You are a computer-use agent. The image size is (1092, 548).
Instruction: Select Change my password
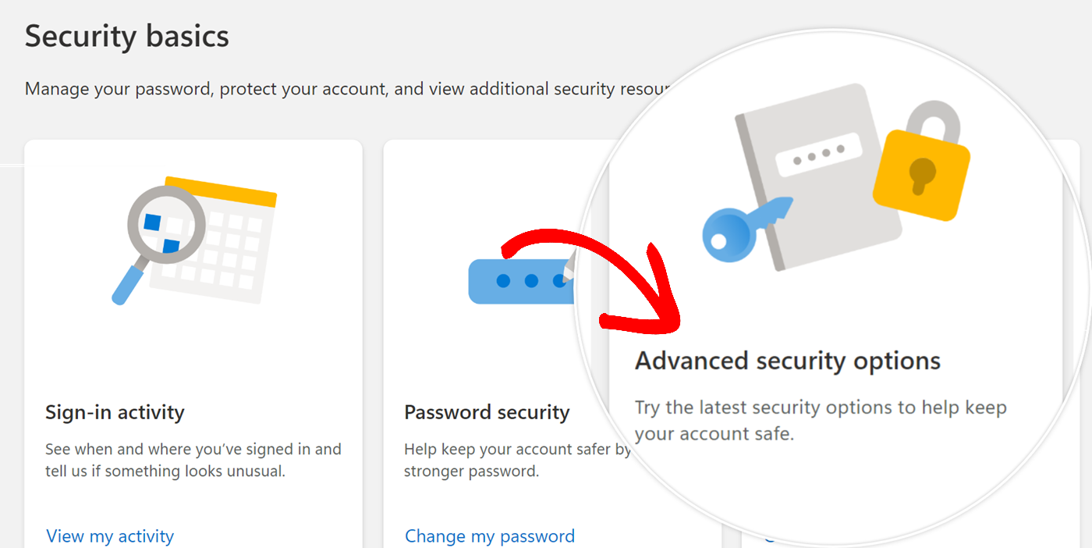coord(489,536)
